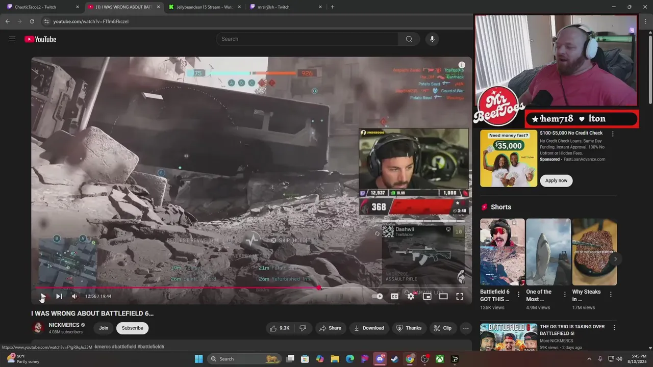Screen dimensions: 653x367
Task: Open the YouTube guide hamburger menu
Action: point(12,39)
